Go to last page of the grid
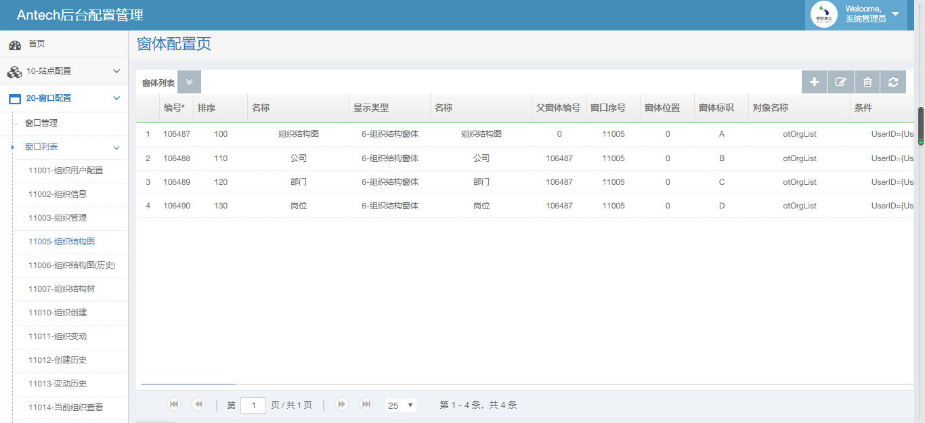 coord(366,404)
